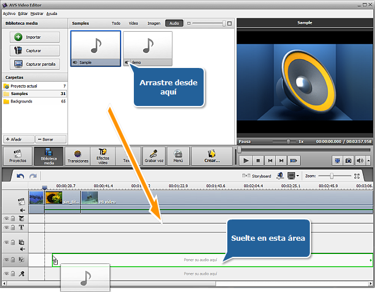The height and width of the screenshot is (292, 375).
Task: Select the Audio media filter
Action: (x=174, y=23)
